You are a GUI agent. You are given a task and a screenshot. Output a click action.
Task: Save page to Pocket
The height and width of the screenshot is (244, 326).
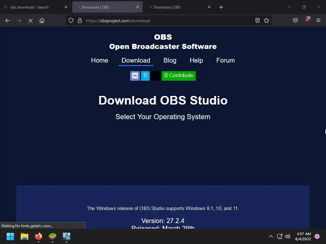295,20
